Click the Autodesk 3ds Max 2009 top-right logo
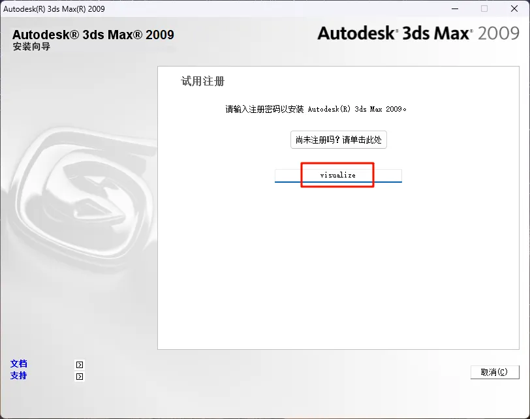The image size is (530, 419). tap(418, 33)
